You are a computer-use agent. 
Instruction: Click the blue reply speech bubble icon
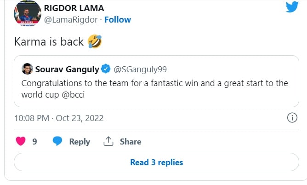(x=57, y=141)
